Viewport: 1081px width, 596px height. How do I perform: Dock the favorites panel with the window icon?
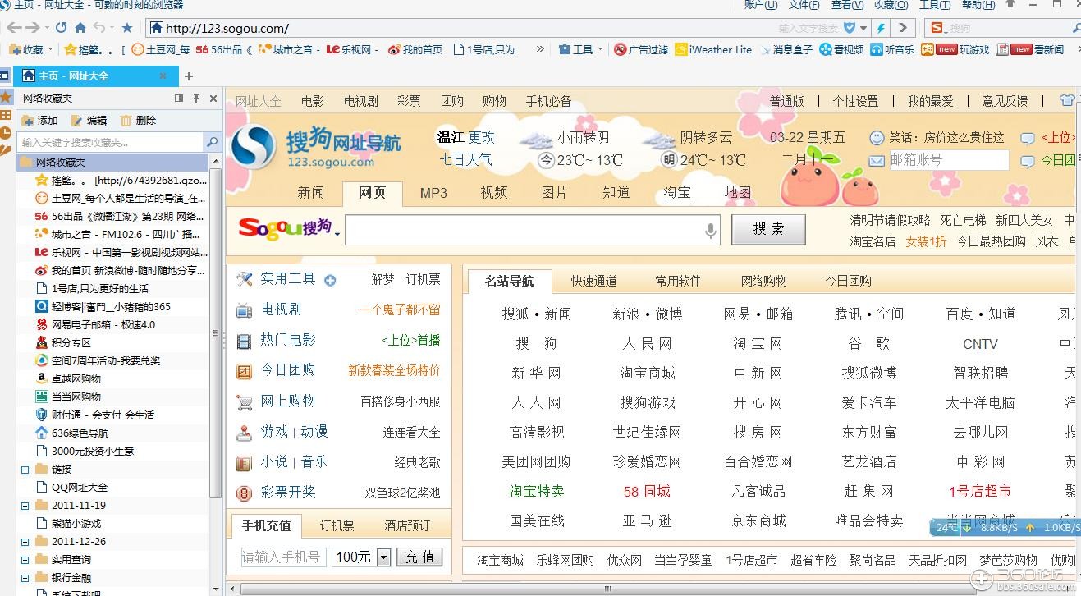(x=179, y=98)
